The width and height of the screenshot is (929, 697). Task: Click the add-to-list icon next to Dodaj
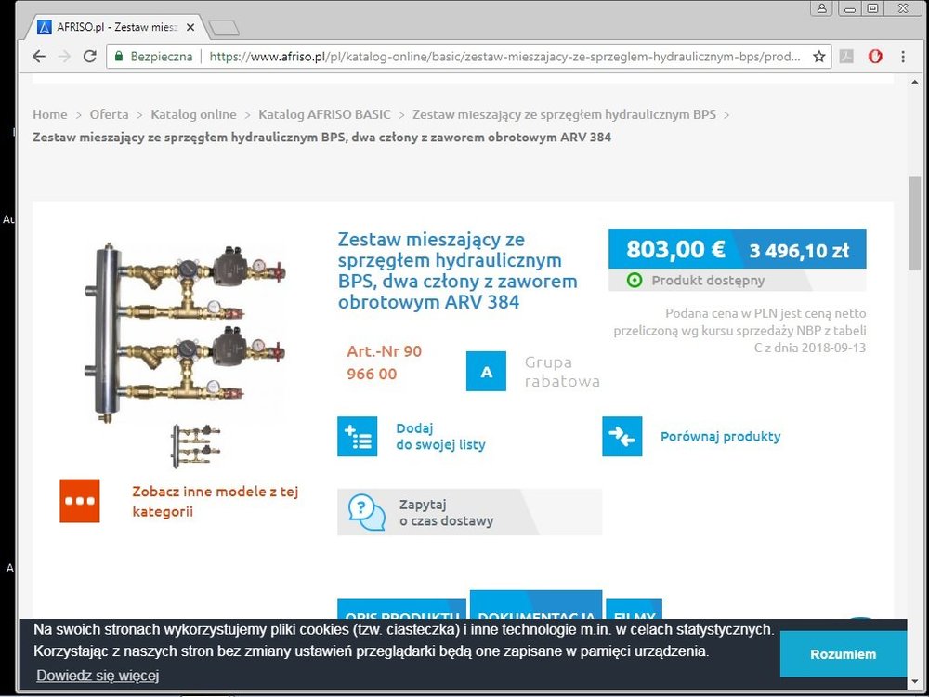click(357, 437)
